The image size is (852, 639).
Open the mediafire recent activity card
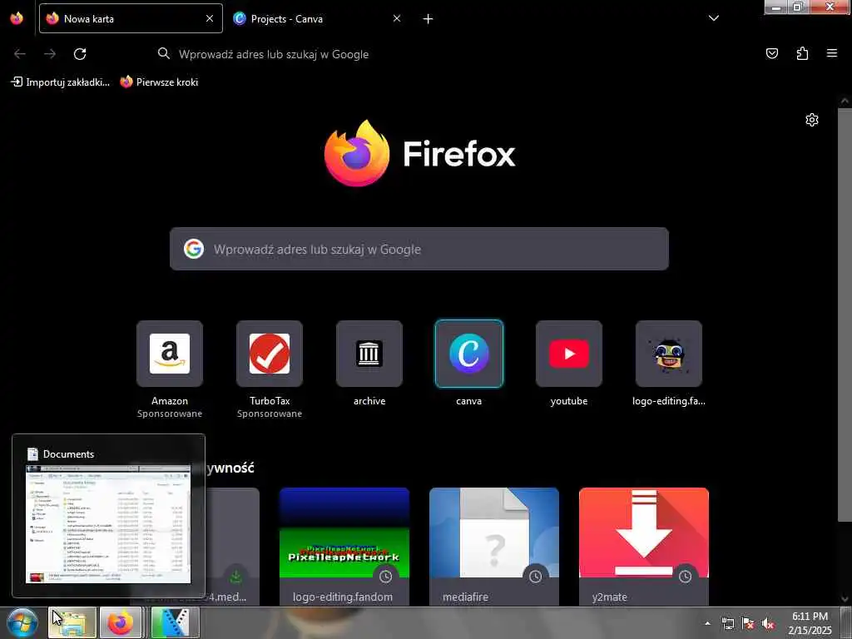[494, 547]
